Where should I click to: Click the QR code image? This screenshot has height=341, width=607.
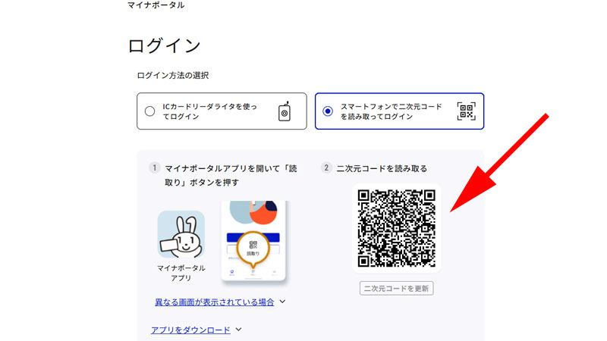tap(397, 228)
